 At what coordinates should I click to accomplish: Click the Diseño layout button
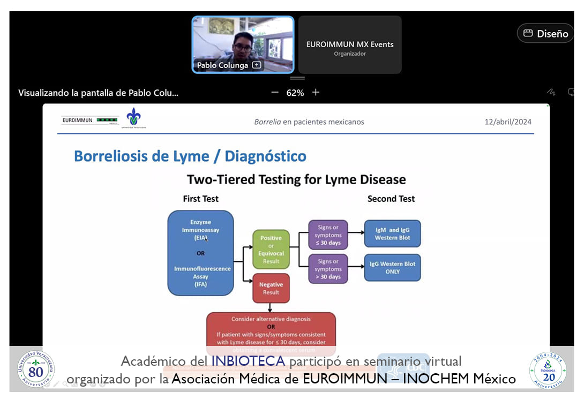545,33
